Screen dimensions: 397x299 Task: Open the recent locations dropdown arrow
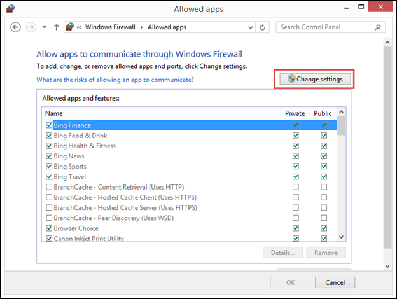point(45,27)
